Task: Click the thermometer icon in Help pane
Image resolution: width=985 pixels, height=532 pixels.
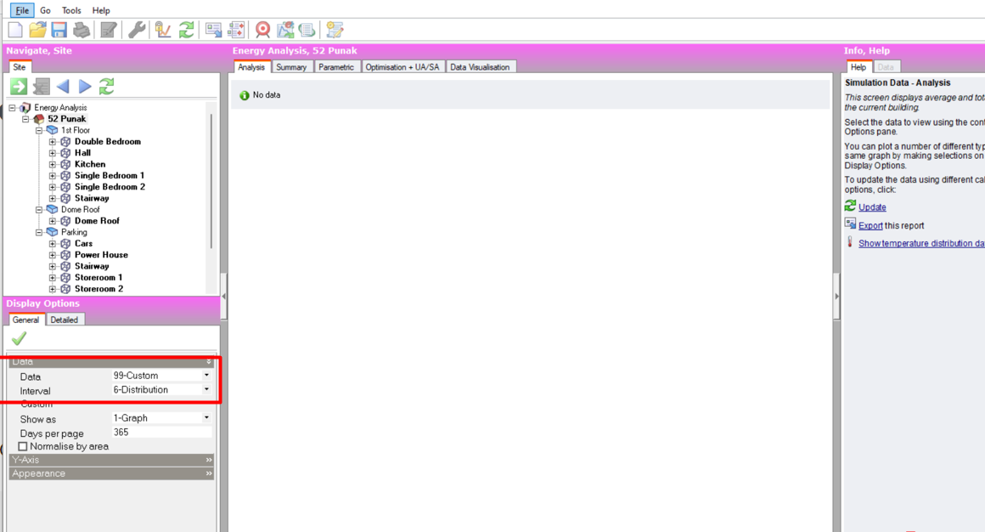Action: [x=850, y=242]
